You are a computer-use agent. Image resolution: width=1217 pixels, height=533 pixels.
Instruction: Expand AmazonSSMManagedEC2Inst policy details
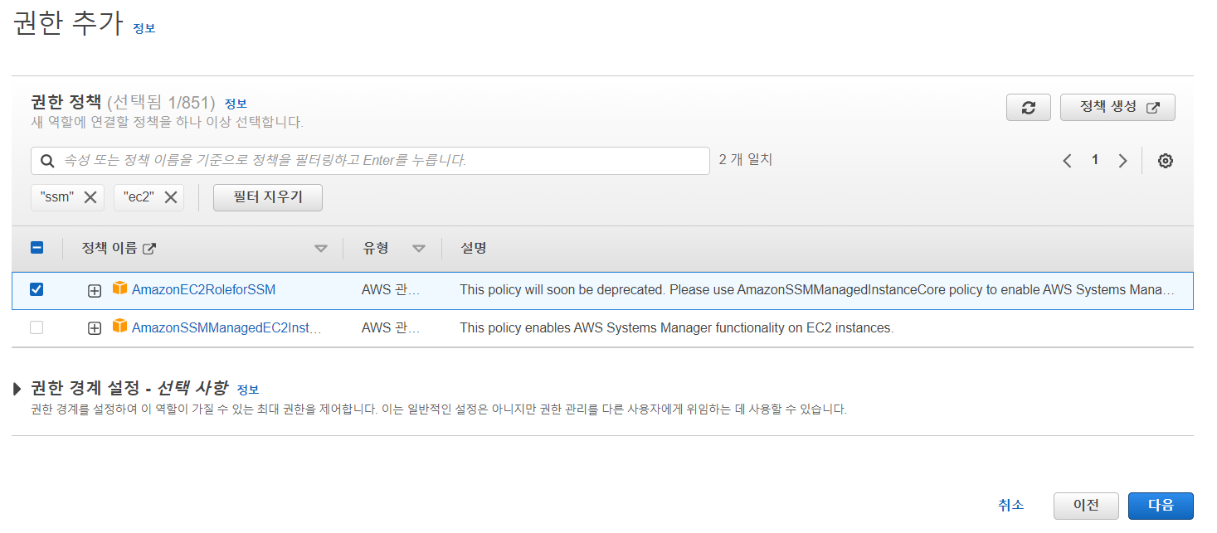click(95, 328)
